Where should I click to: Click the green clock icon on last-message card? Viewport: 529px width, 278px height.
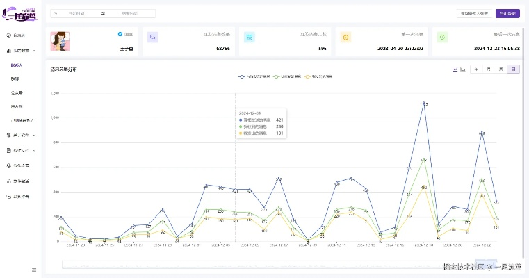tap(442, 37)
